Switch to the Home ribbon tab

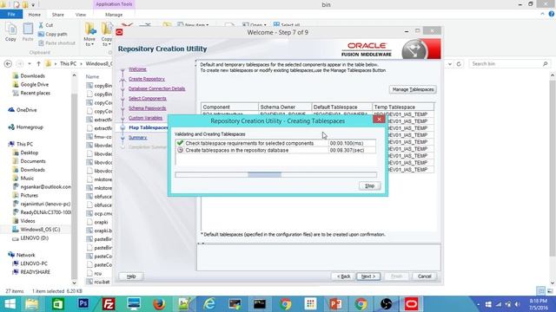pyautogui.click(x=35, y=15)
